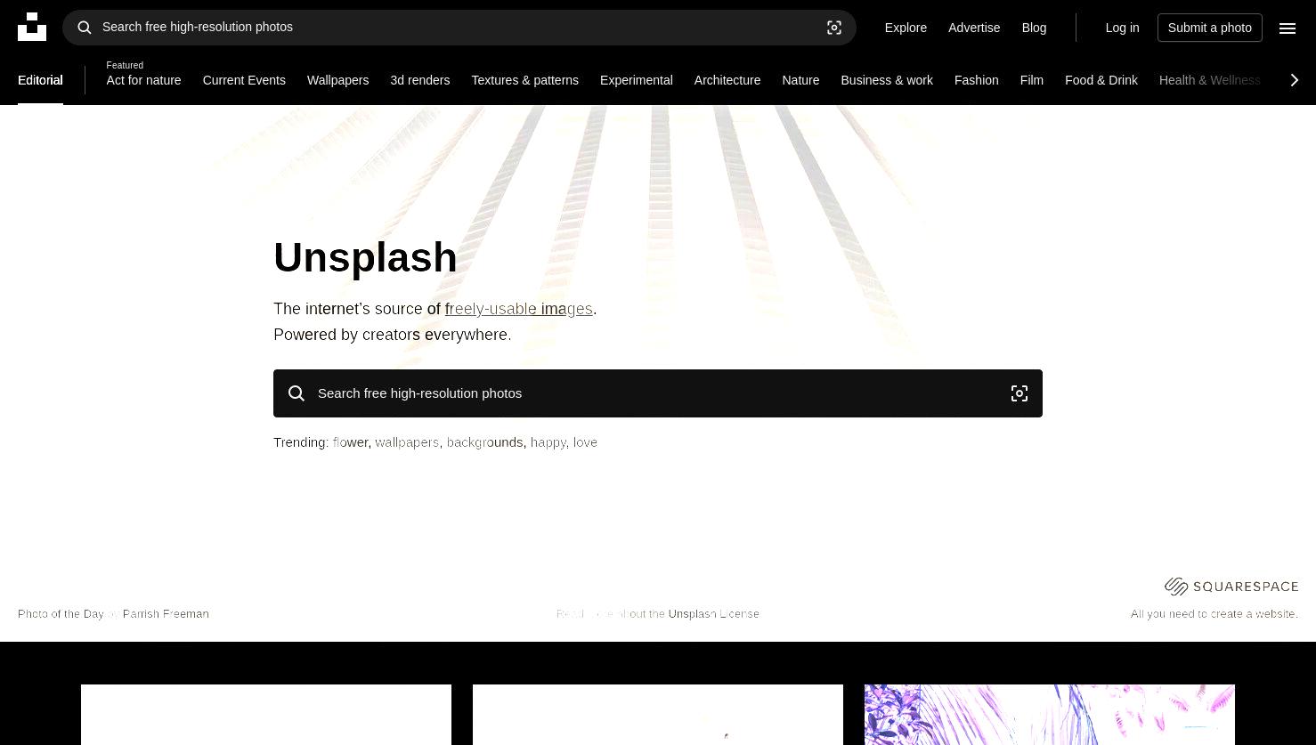Open the hamburger menu icon
This screenshot has height=745, width=1316.
pyautogui.click(x=1288, y=28)
